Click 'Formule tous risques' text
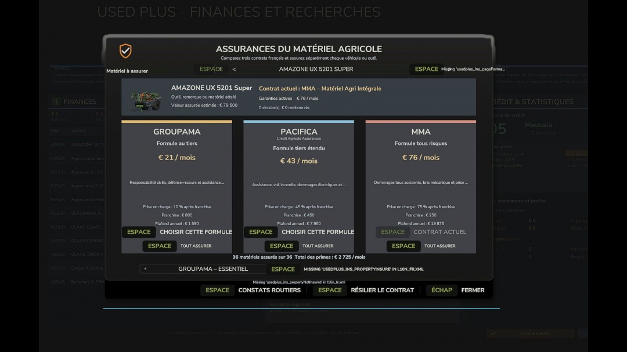Viewport: 627px width, 352px height. [x=421, y=143]
